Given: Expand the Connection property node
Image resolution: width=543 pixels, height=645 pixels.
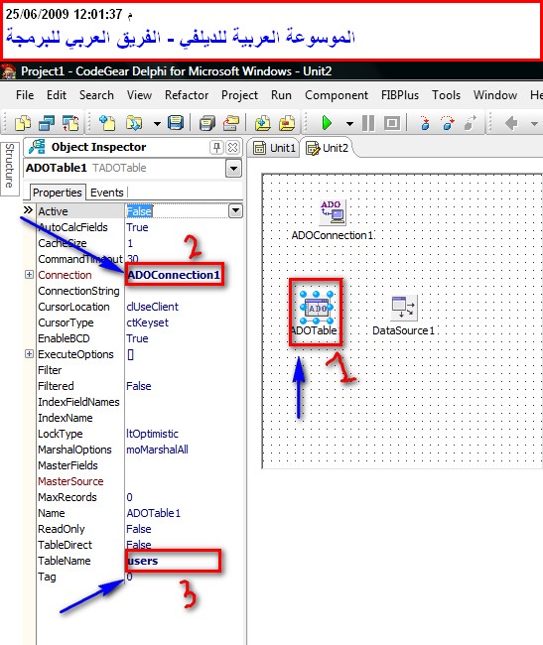Looking at the screenshot, I should click(29, 274).
